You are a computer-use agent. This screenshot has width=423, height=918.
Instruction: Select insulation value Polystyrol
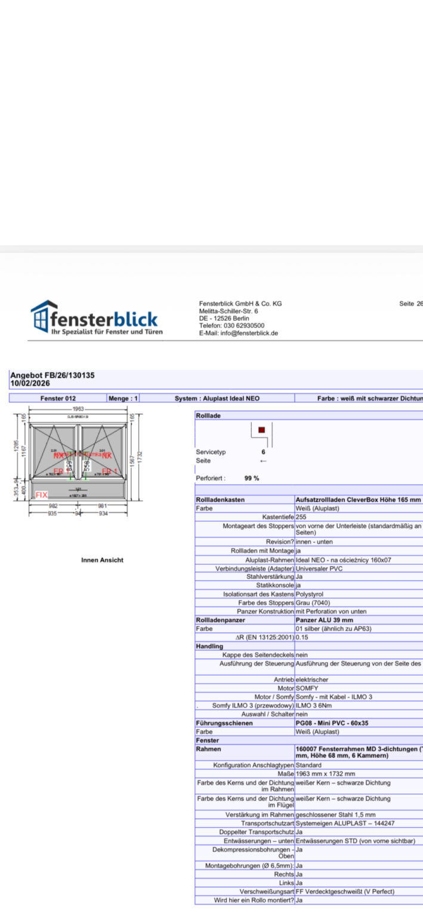[310, 594]
